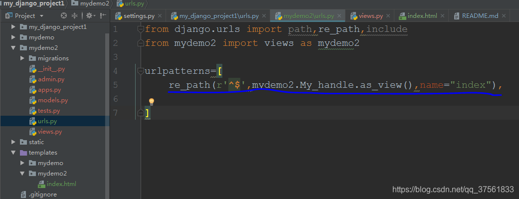Click 'views' in line 2 import
Screen dimensions: 519x199
tap(279, 43)
